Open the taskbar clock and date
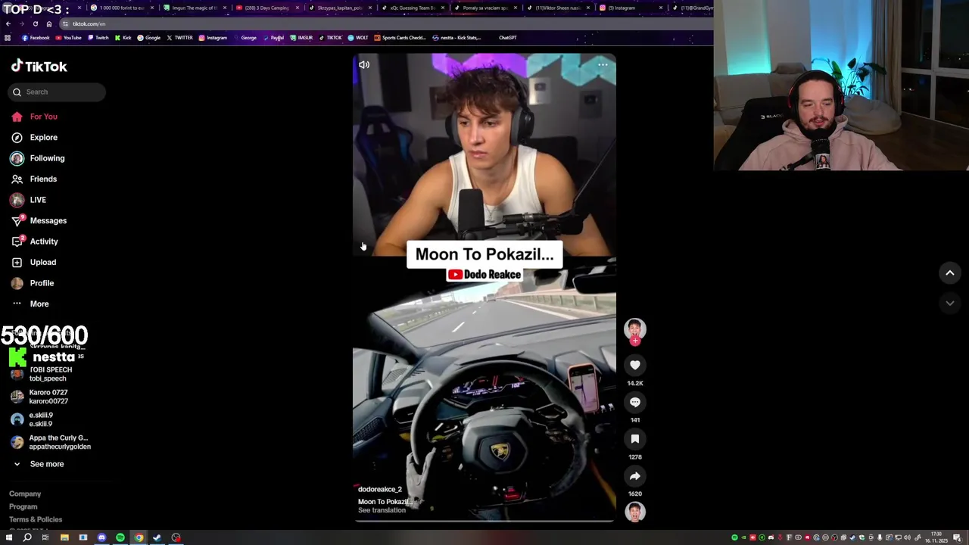The image size is (969, 545). click(936, 537)
